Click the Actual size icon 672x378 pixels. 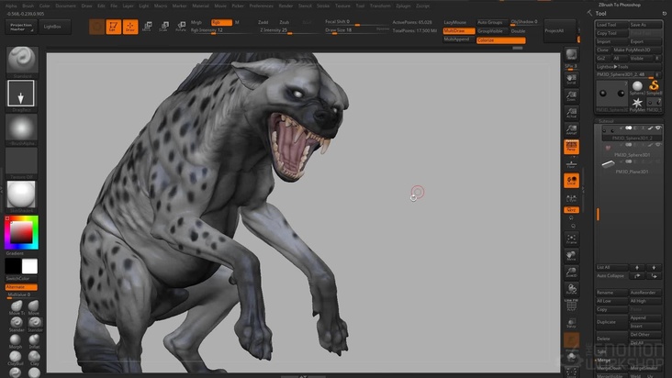(x=571, y=113)
